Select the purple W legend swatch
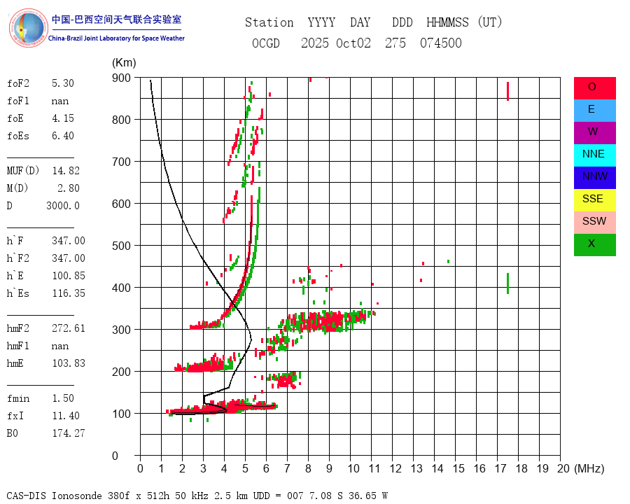 [594, 133]
